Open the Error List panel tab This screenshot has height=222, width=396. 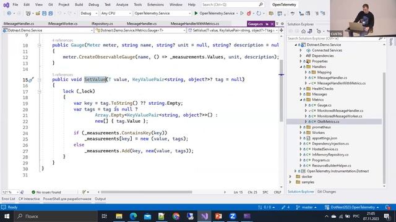click(8, 199)
